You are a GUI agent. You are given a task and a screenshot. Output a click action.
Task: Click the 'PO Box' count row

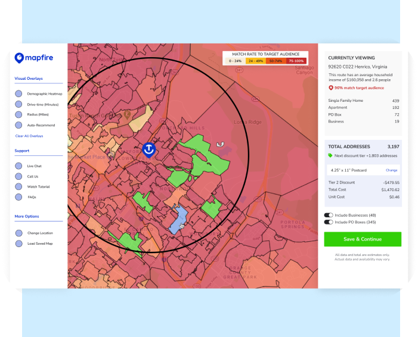coord(364,115)
